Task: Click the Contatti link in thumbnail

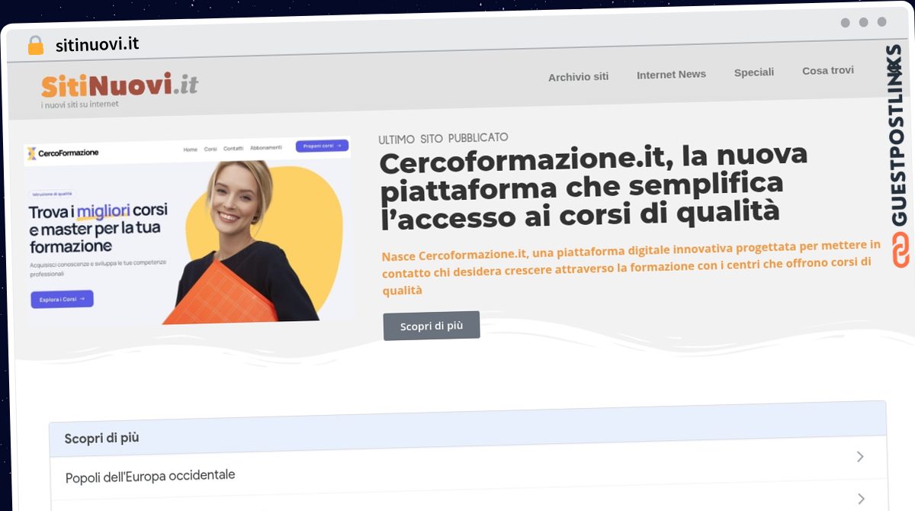Action: coord(233,149)
